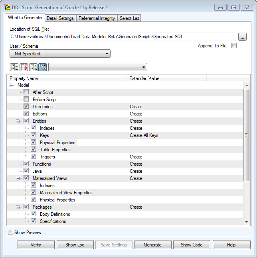Image resolution: width=257 pixels, height=258 pixels.
Task: Check the Before Script checkbox
Action: (x=26, y=99)
